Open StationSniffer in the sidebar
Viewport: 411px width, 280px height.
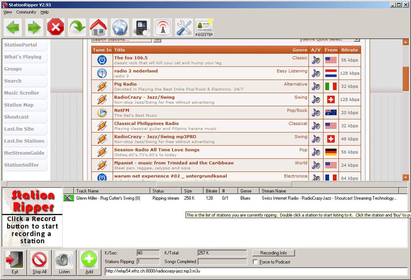click(24, 165)
